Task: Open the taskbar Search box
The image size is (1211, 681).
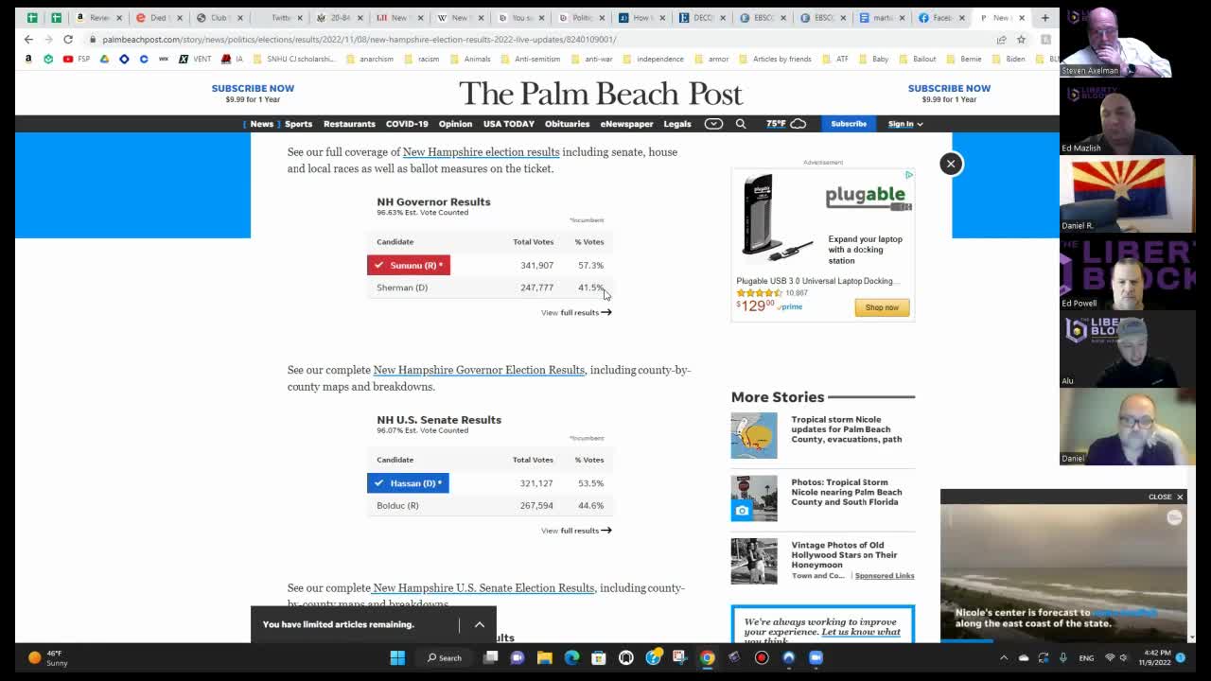Action: (445, 657)
